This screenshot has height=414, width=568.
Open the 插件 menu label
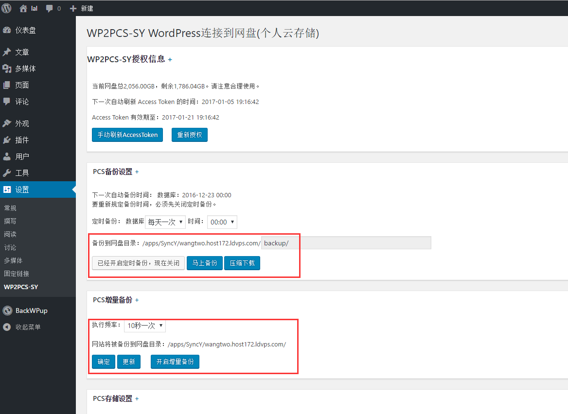coord(22,140)
